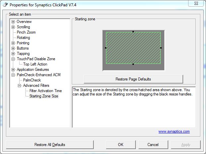Close the Synaptics ClickPad properties window
Screen dimensions: 206x154
(196, 3)
